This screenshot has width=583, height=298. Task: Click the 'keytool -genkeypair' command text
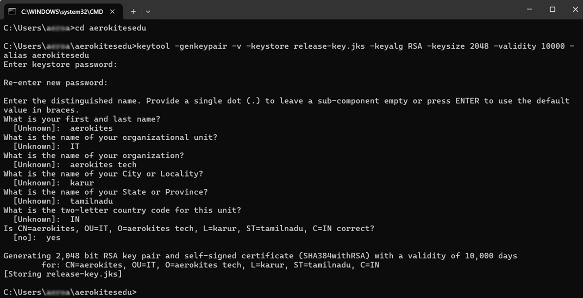[x=181, y=47]
